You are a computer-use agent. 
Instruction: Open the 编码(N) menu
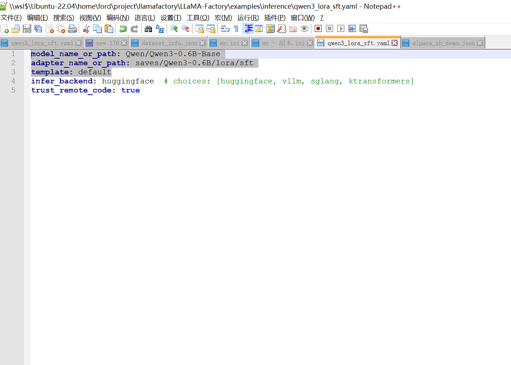tap(118, 18)
